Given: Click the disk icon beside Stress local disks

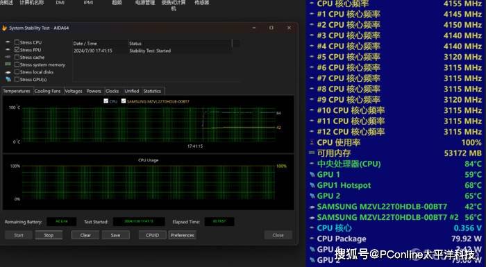Looking at the screenshot, I should pyautogui.click(x=8, y=72).
